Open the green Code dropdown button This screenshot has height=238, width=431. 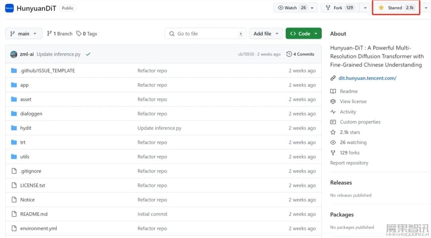pos(303,34)
